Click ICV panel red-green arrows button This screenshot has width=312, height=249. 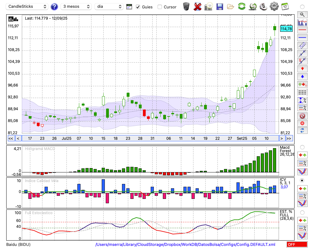[302, 188]
